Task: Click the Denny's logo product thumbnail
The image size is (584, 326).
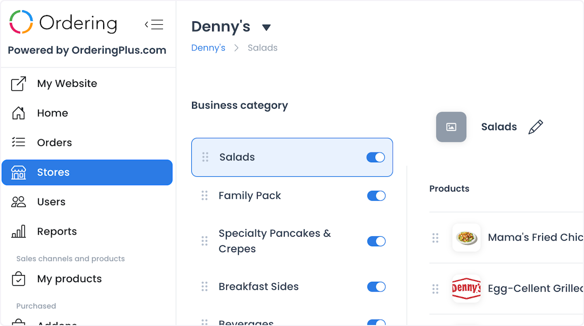Action: coord(467,289)
